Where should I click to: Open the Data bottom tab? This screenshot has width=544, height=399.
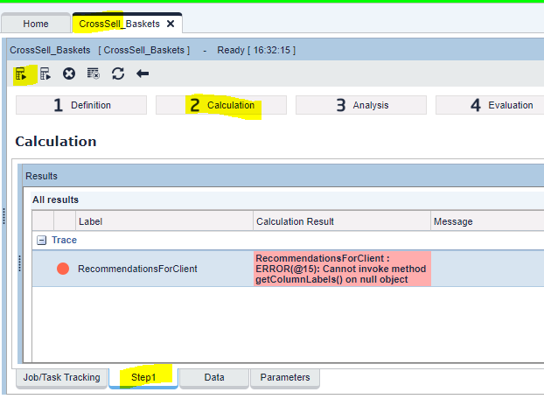point(214,378)
